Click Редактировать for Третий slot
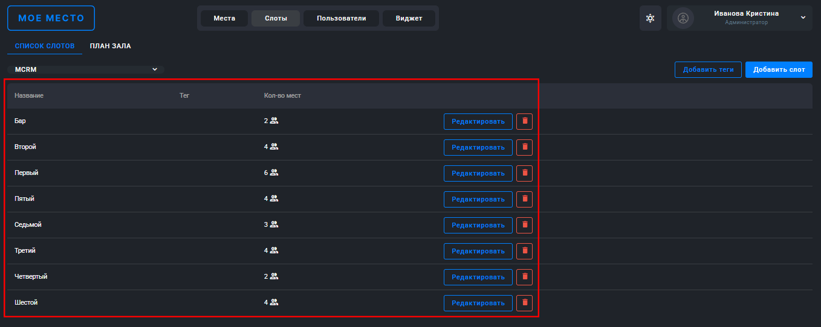Screen dimensions: 821x327 point(478,251)
